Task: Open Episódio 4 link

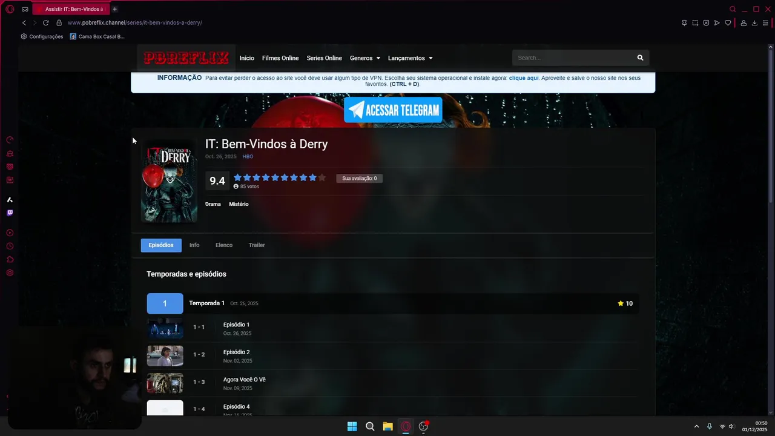Action: coord(236,407)
